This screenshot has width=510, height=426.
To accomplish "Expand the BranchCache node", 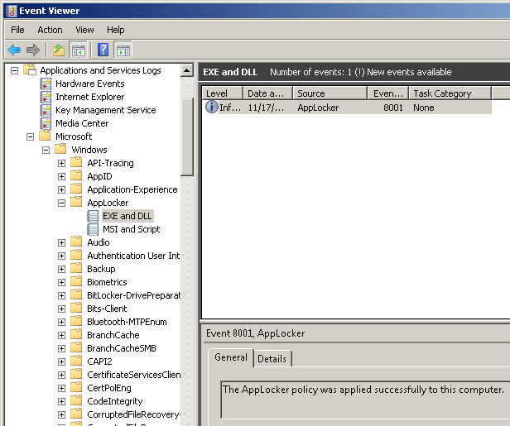I will pyautogui.click(x=61, y=335).
